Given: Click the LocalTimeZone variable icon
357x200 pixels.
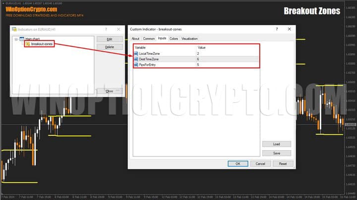Looking at the screenshot, I should pyautogui.click(x=136, y=53).
